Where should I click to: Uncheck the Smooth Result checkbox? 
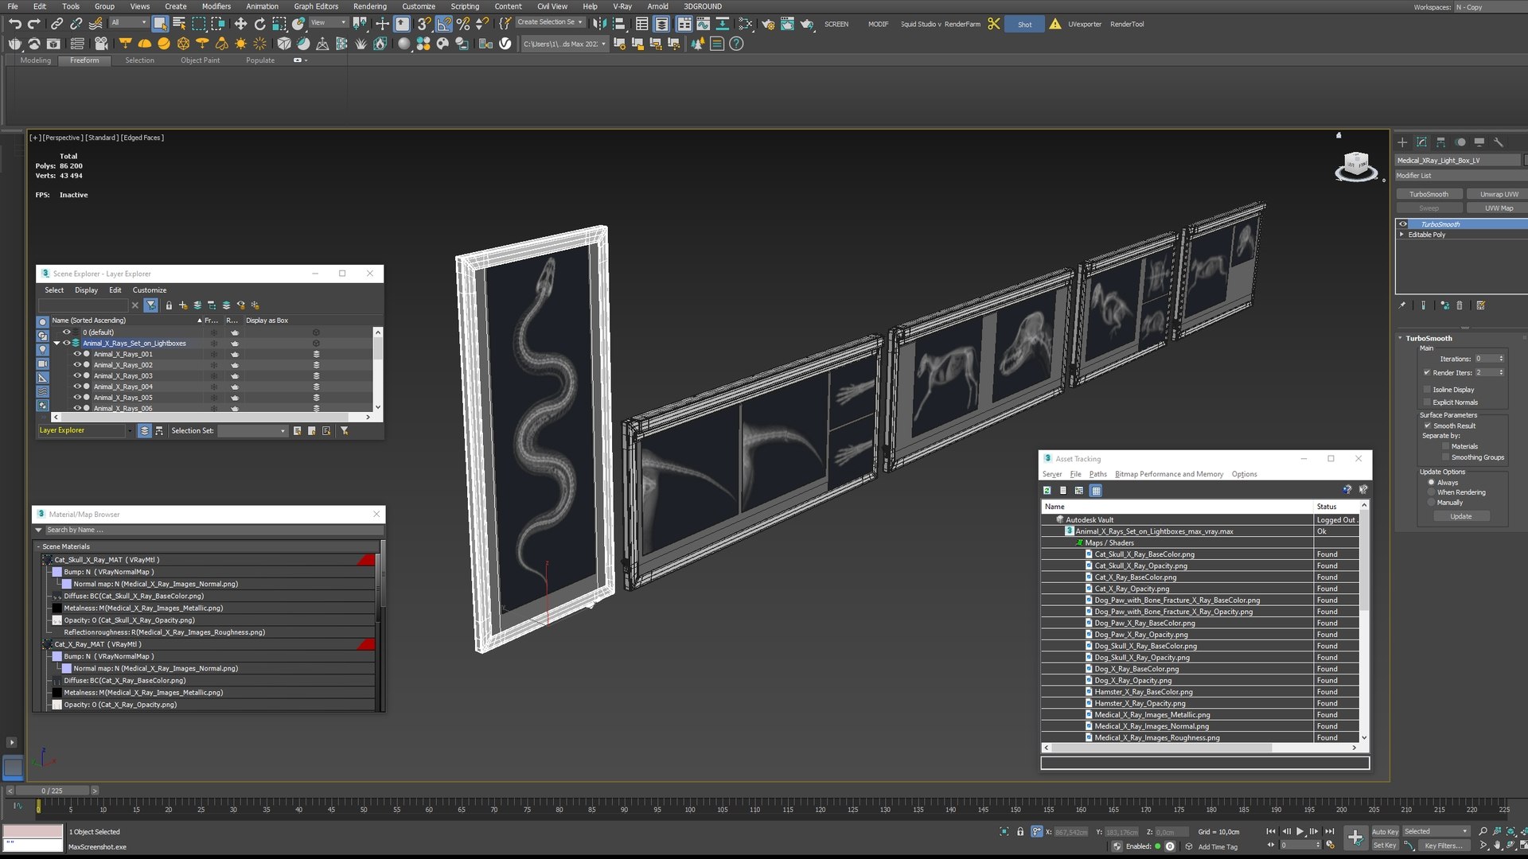pyautogui.click(x=1428, y=426)
